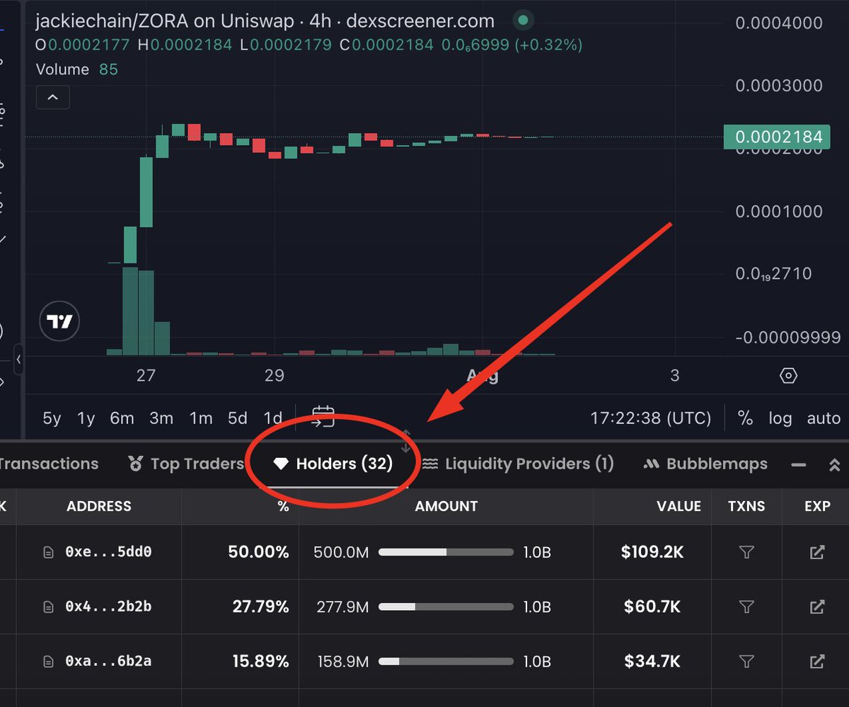849x707 pixels.
Task: Click address 0x4...2b2b
Action: click(108, 607)
